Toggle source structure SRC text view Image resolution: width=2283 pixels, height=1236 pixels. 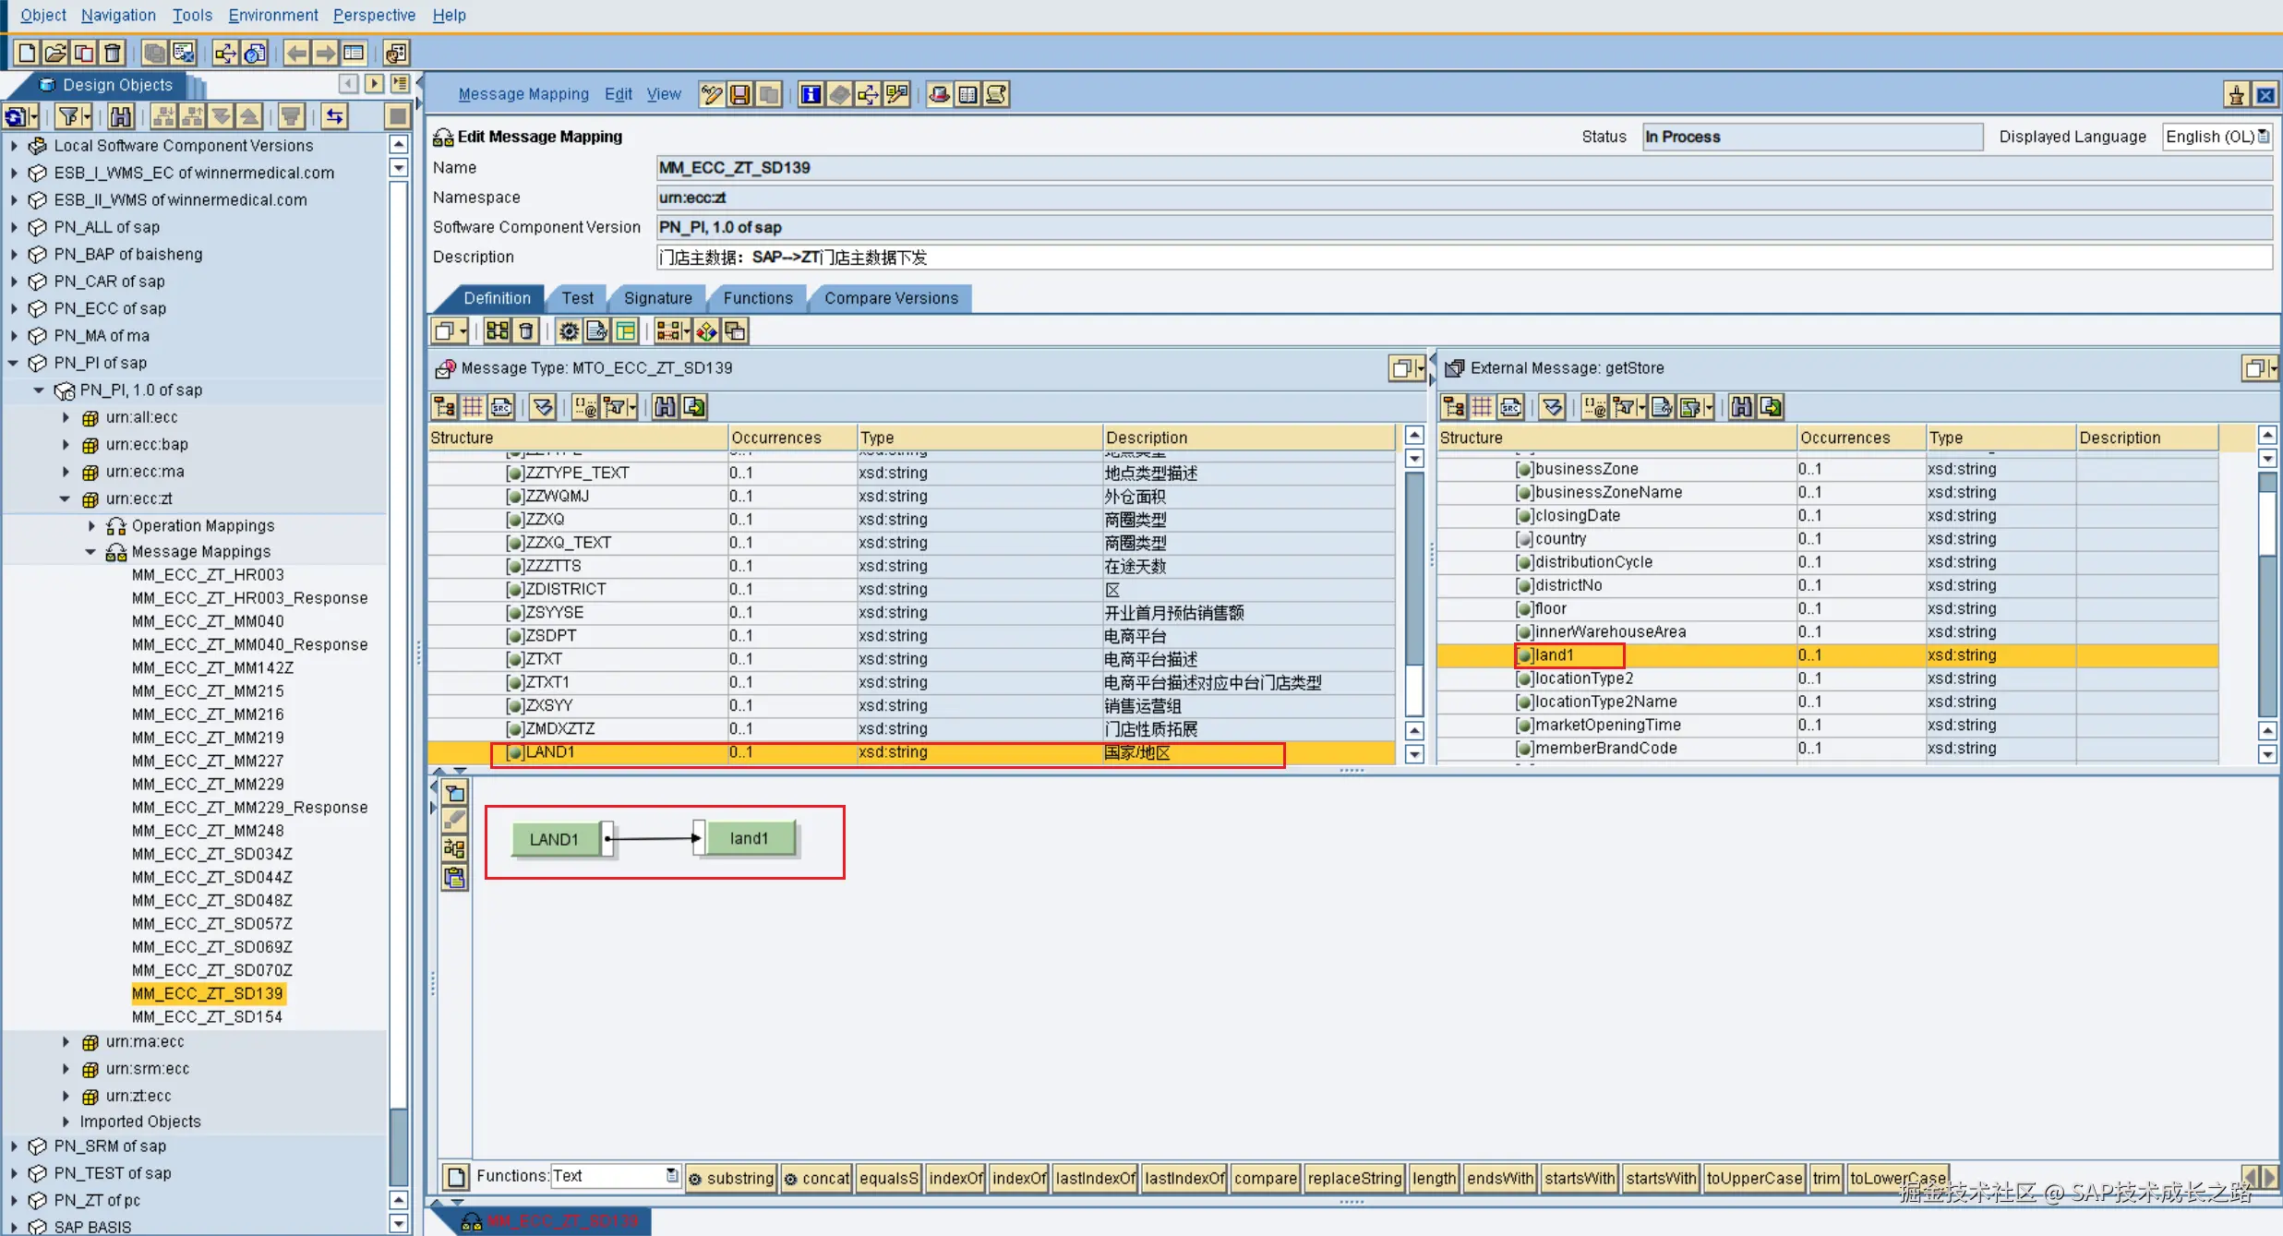[501, 406]
